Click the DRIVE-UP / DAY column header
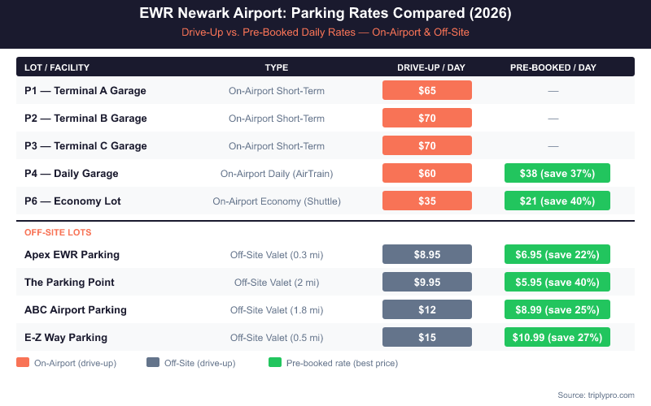The image size is (651, 406). pos(430,67)
